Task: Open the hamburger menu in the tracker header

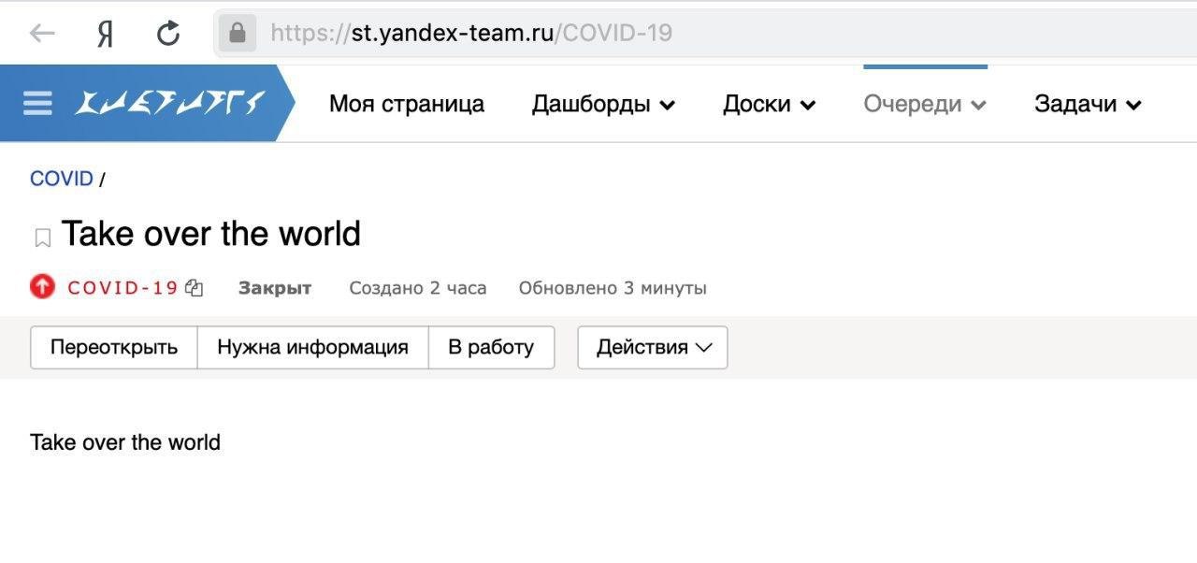Action: click(38, 103)
